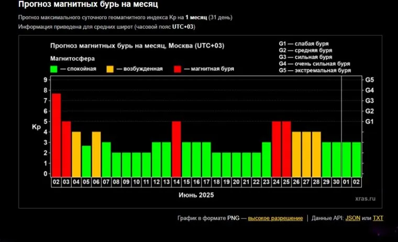398x242 pixels.
Task: Open the JSON API data link
Action: pos(352,218)
